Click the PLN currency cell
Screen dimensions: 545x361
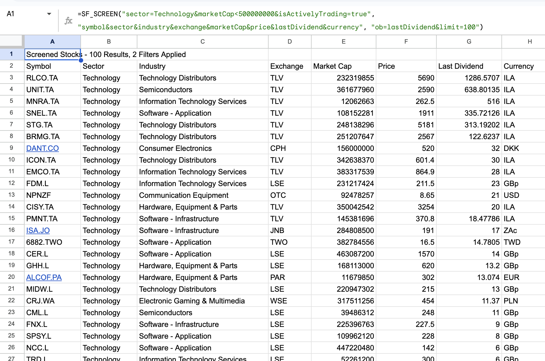point(524,301)
